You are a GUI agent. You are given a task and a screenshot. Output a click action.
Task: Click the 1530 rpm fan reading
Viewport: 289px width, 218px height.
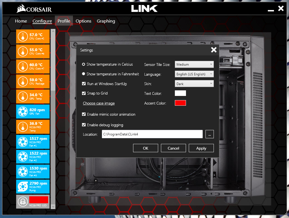tap(38, 168)
